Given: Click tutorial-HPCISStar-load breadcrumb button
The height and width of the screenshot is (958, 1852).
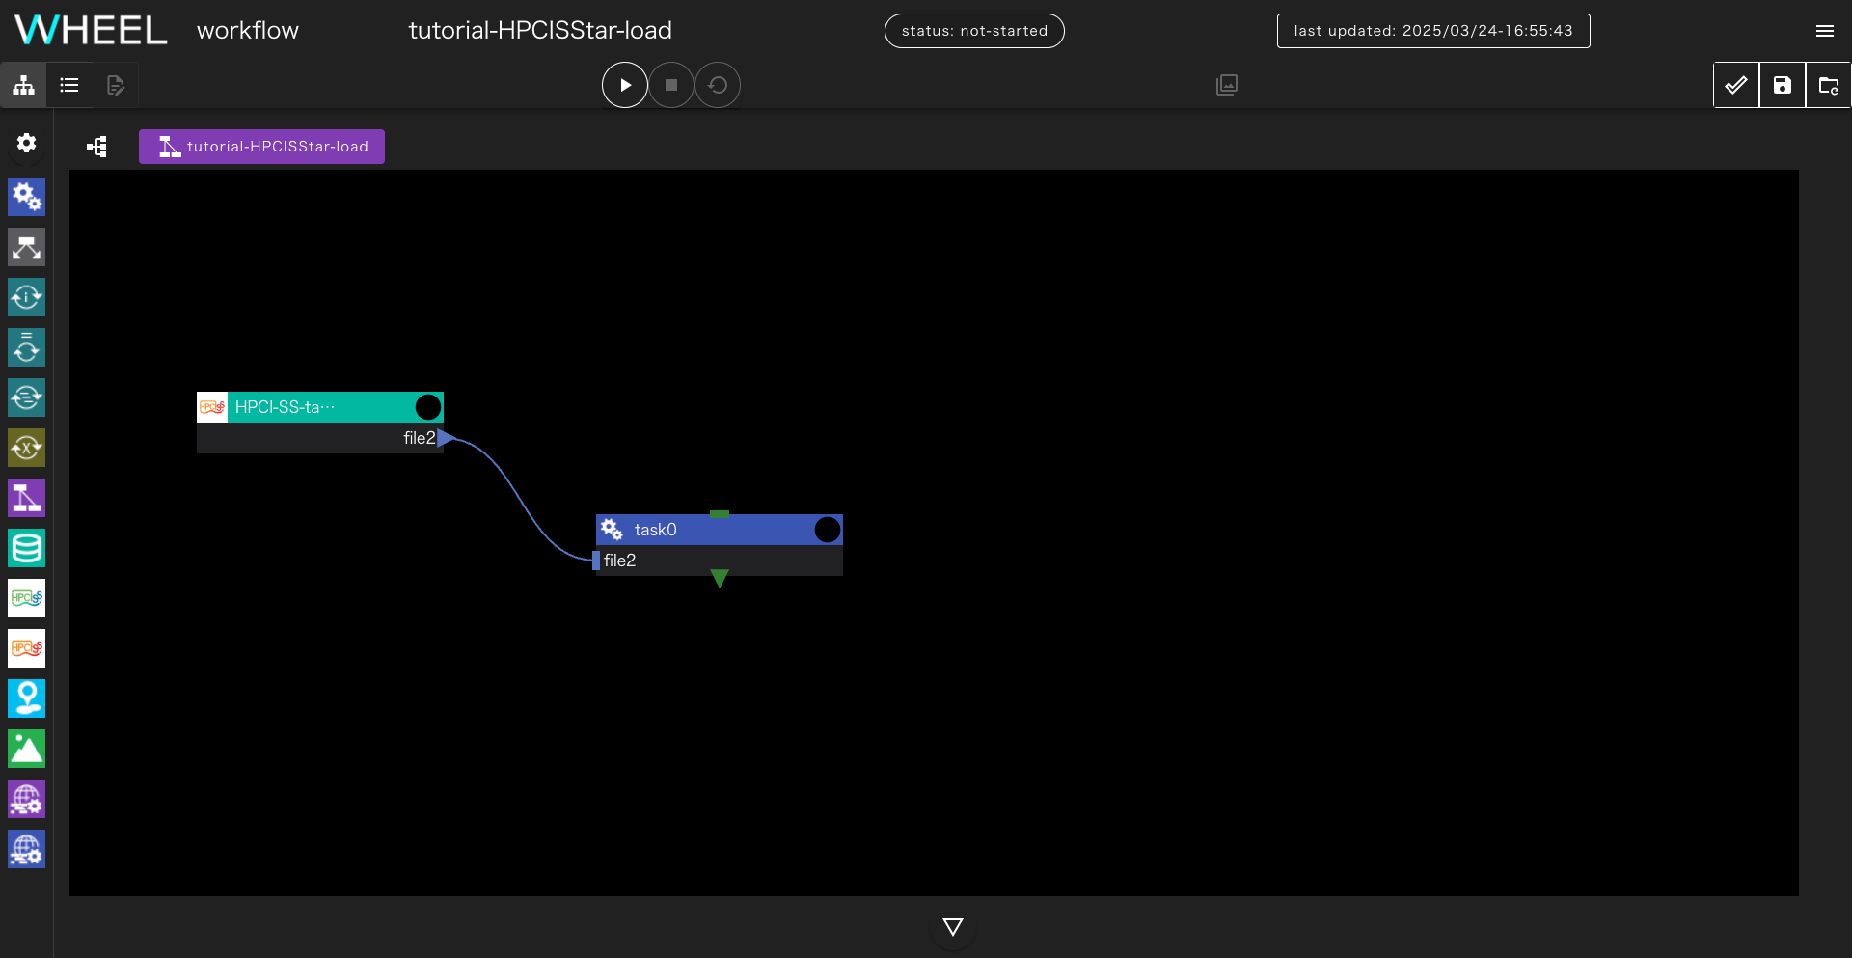Looking at the screenshot, I should pyautogui.click(x=261, y=147).
